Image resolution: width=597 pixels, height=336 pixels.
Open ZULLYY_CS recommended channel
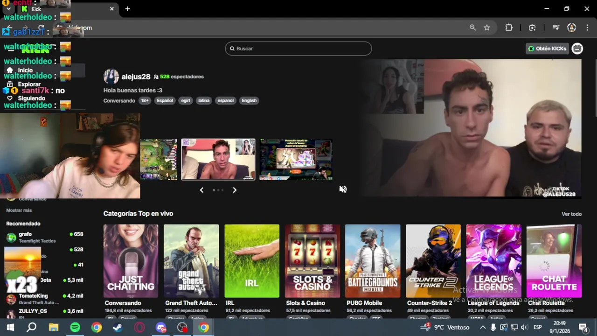tap(44, 314)
